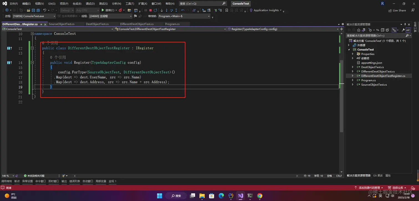
Task: Click the Save All icon
Action: [38, 10]
